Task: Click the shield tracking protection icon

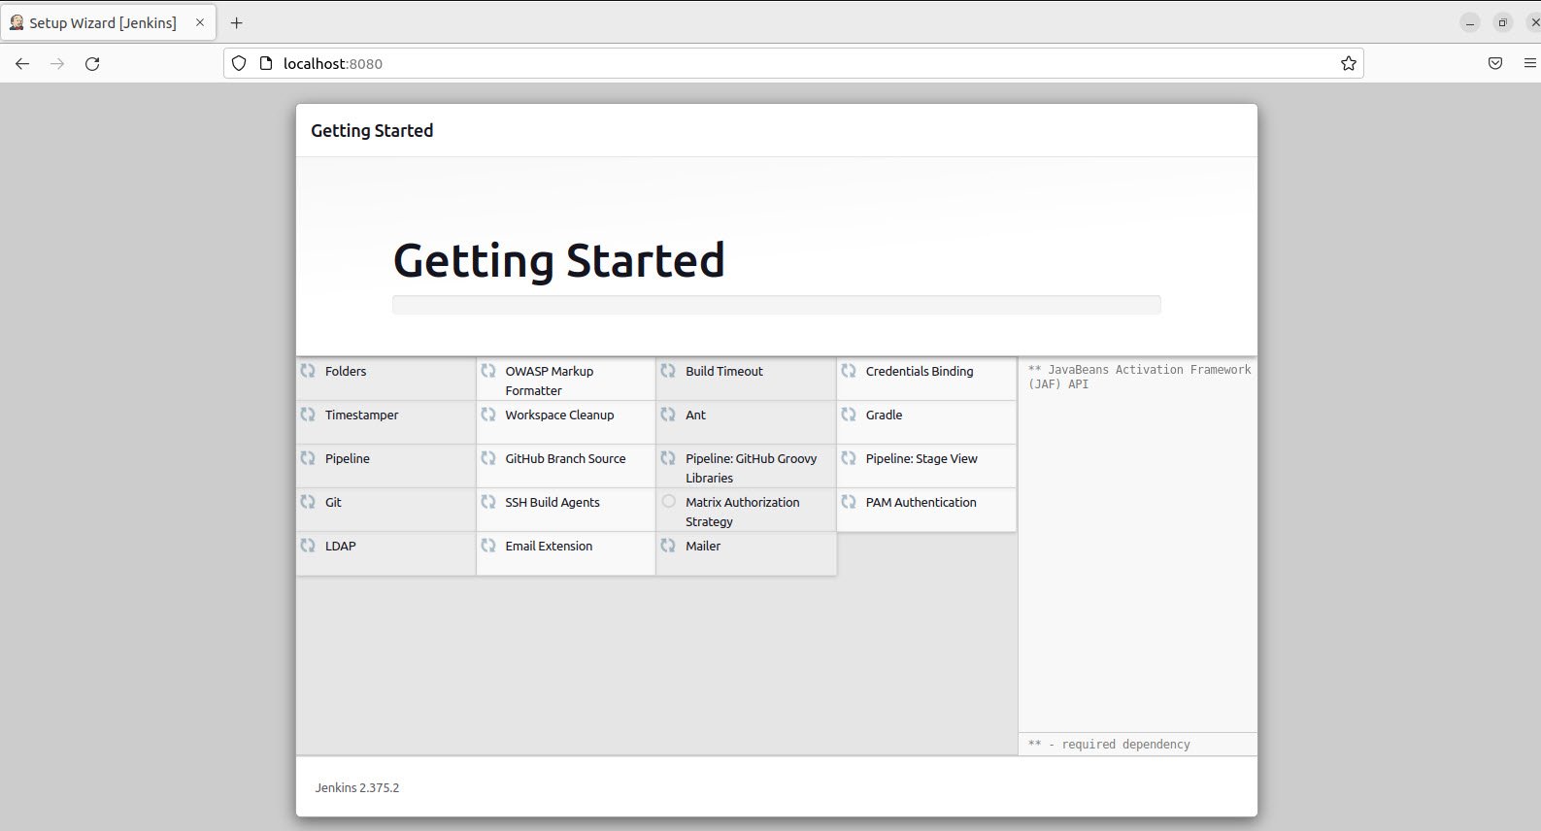Action: click(x=239, y=64)
